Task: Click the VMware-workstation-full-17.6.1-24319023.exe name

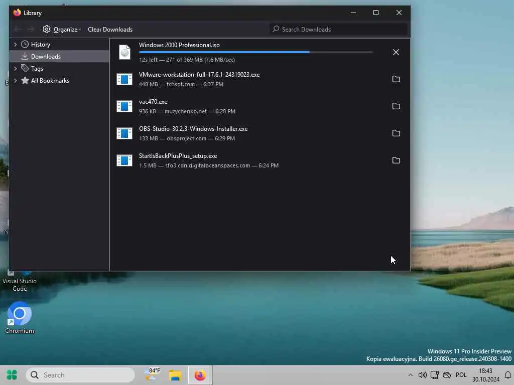Action: [199, 75]
